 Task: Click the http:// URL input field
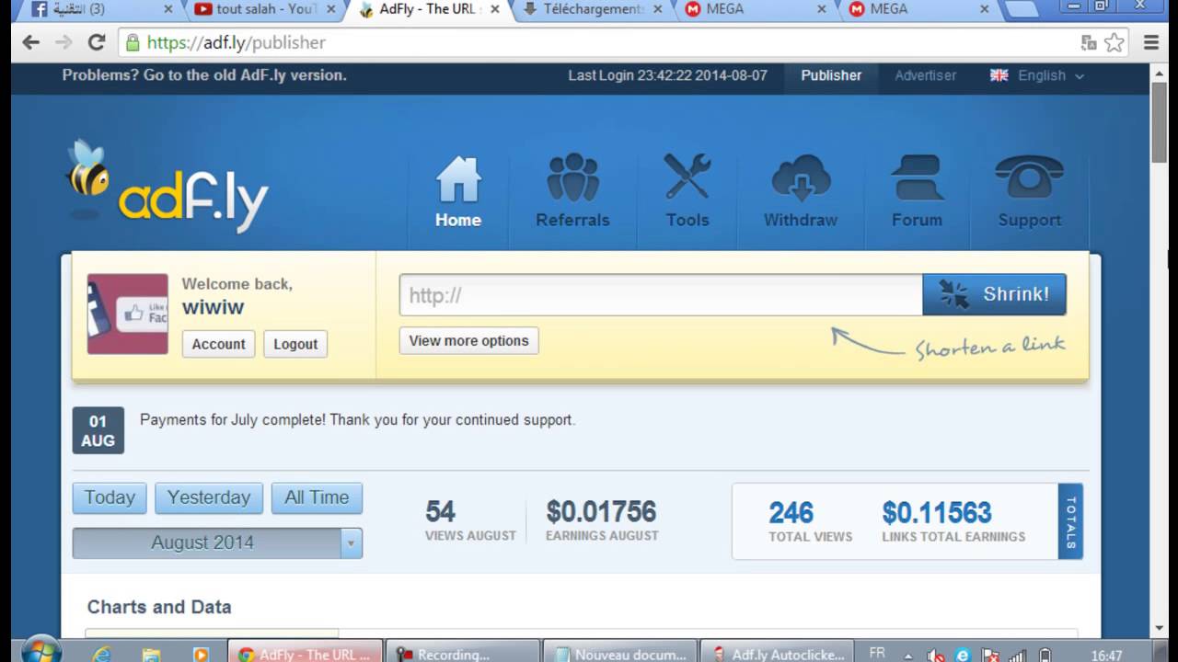click(x=661, y=295)
